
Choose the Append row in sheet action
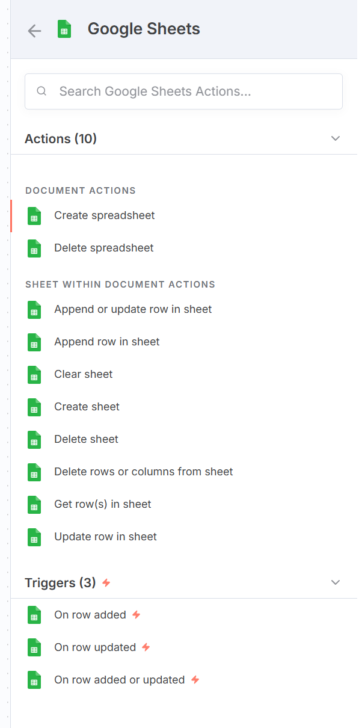click(x=107, y=342)
